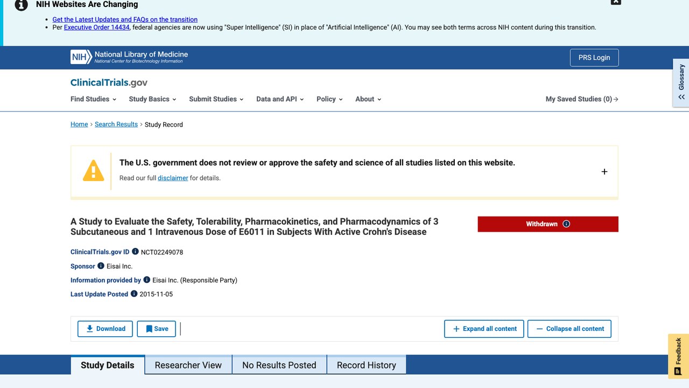Open the Study Basics dropdown menu

click(x=152, y=99)
